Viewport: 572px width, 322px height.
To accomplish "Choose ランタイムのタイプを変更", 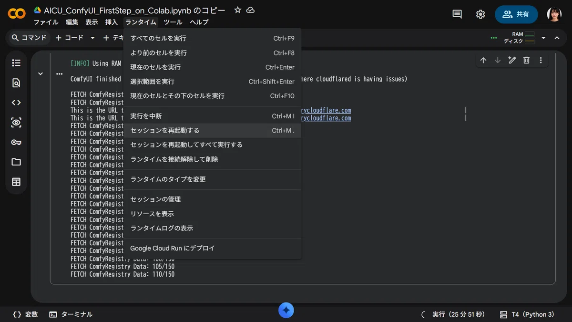I will [212, 179].
